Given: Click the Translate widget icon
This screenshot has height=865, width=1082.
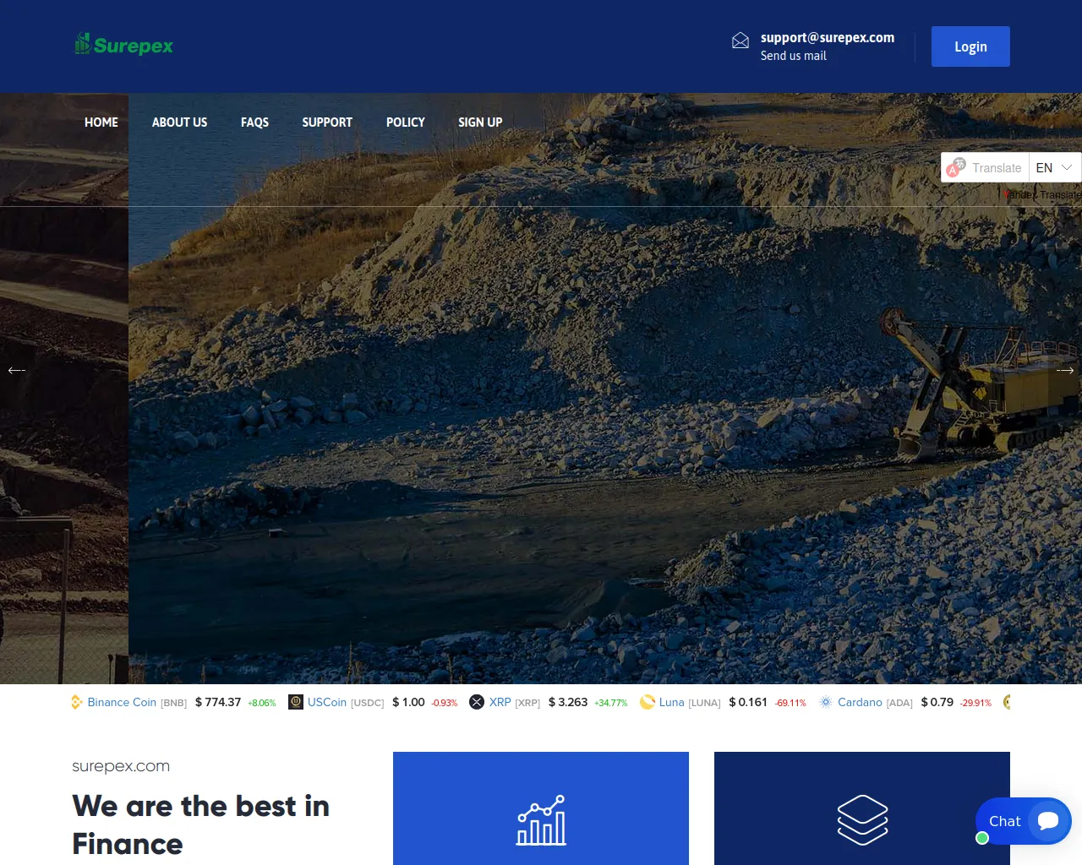Looking at the screenshot, I should 955,167.
